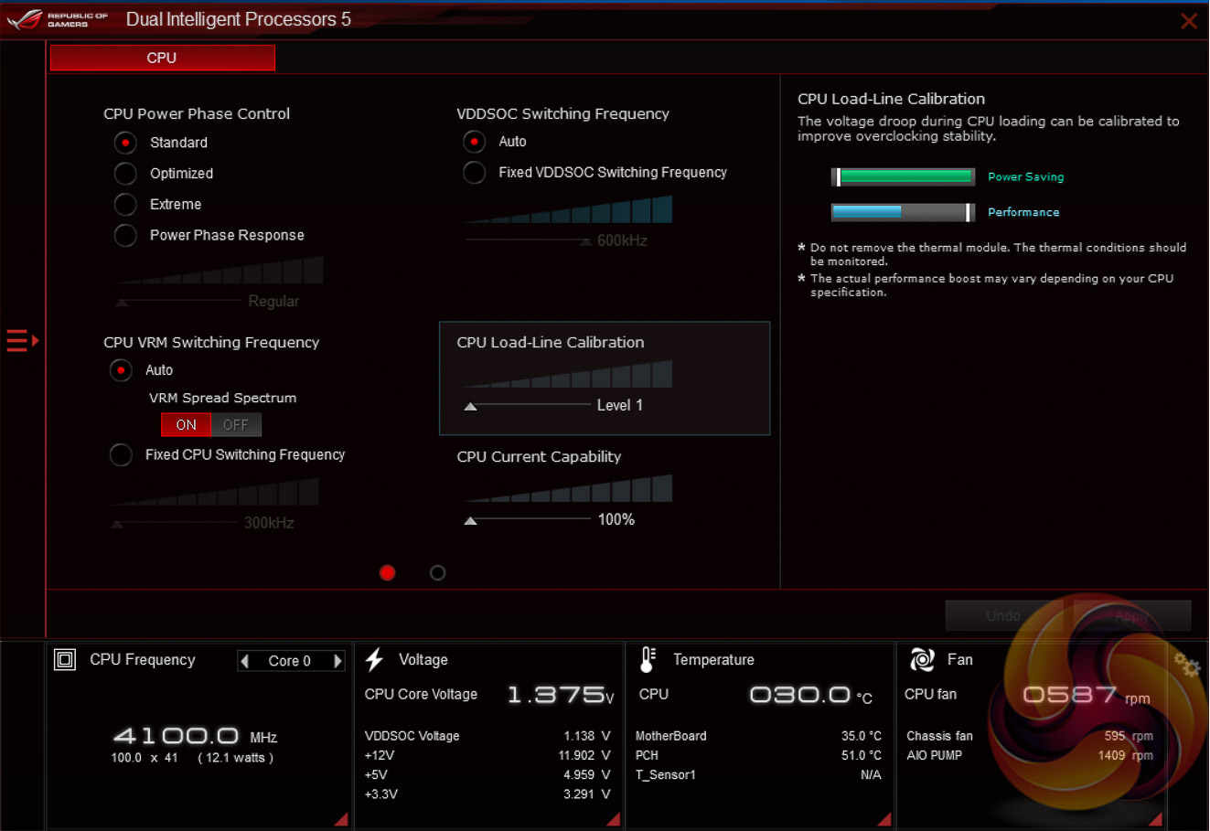Viewport: 1210px width, 831px height.
Task: Adjust the Power Phase Response Regular slider
Action: pos(121,302)
